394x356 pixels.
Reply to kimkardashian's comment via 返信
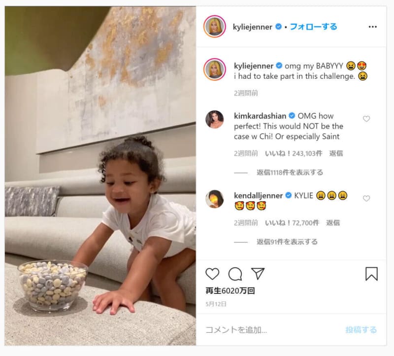[336, 153]
